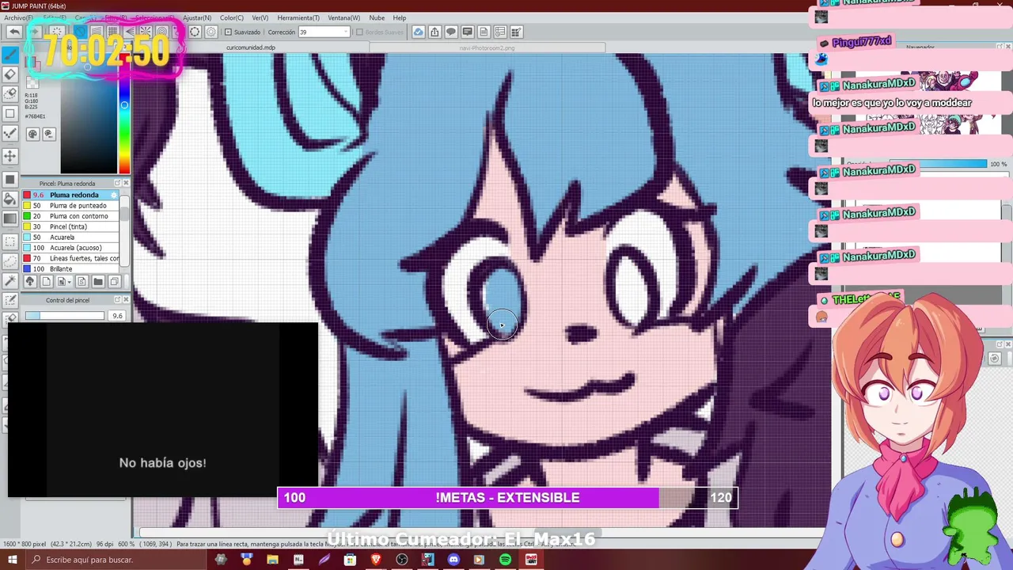Select the Fill rectangle shape tool

click(10, 180)
